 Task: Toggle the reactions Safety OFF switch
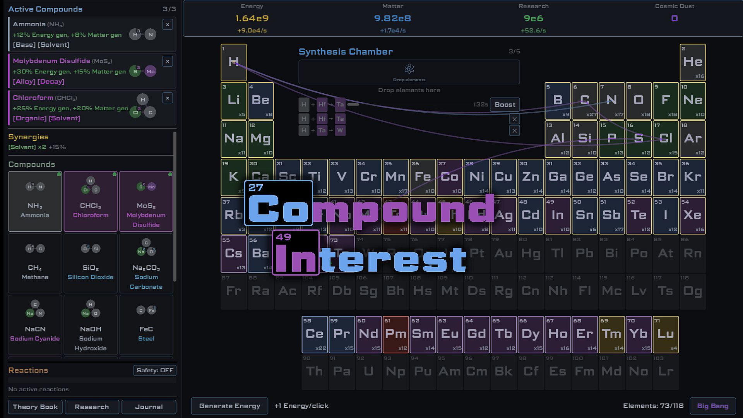[155, 370]
